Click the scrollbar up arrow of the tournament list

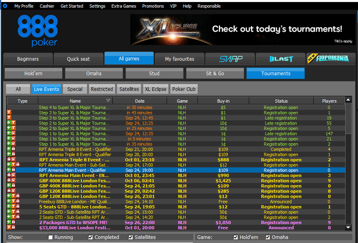348,100
